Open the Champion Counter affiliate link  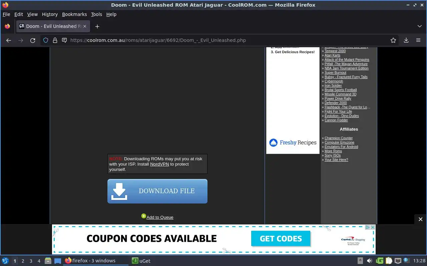(x=339, y=138)
